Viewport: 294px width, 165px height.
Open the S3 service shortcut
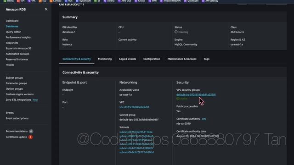coord(97,1)
